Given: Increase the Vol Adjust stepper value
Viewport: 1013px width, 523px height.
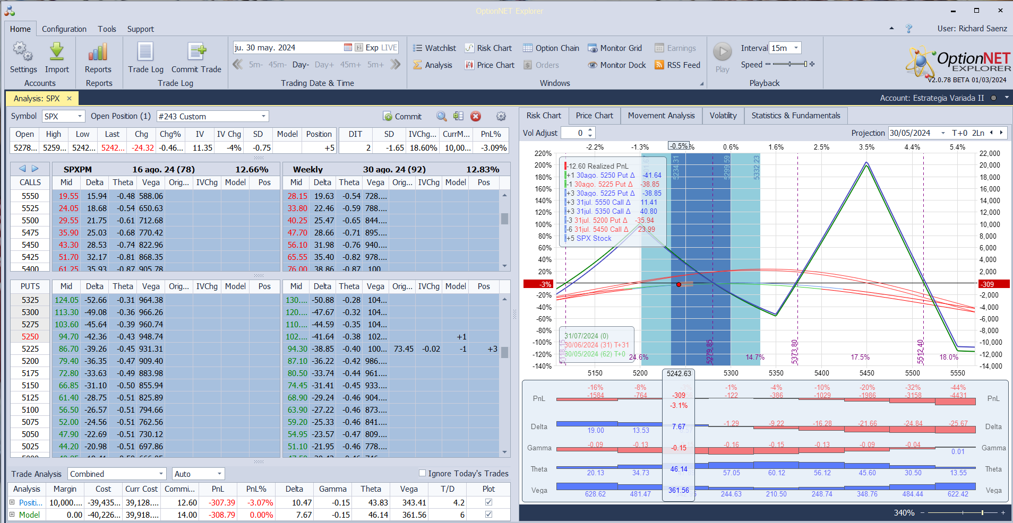Looking at the screenshot, I should [590, 130].
